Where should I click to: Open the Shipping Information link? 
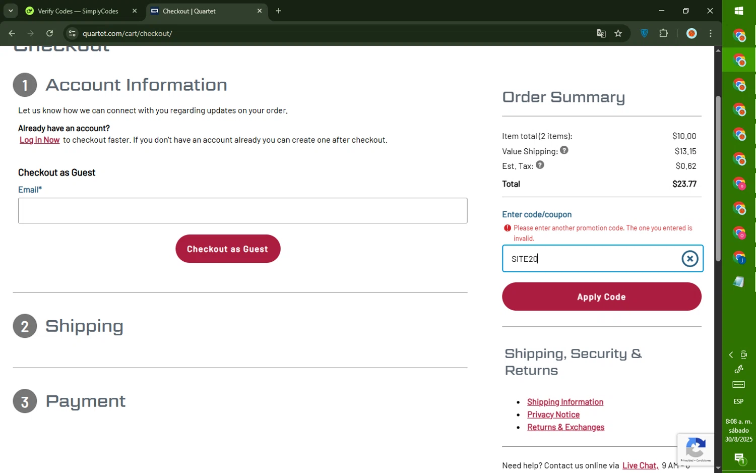[x=565, y=402]
